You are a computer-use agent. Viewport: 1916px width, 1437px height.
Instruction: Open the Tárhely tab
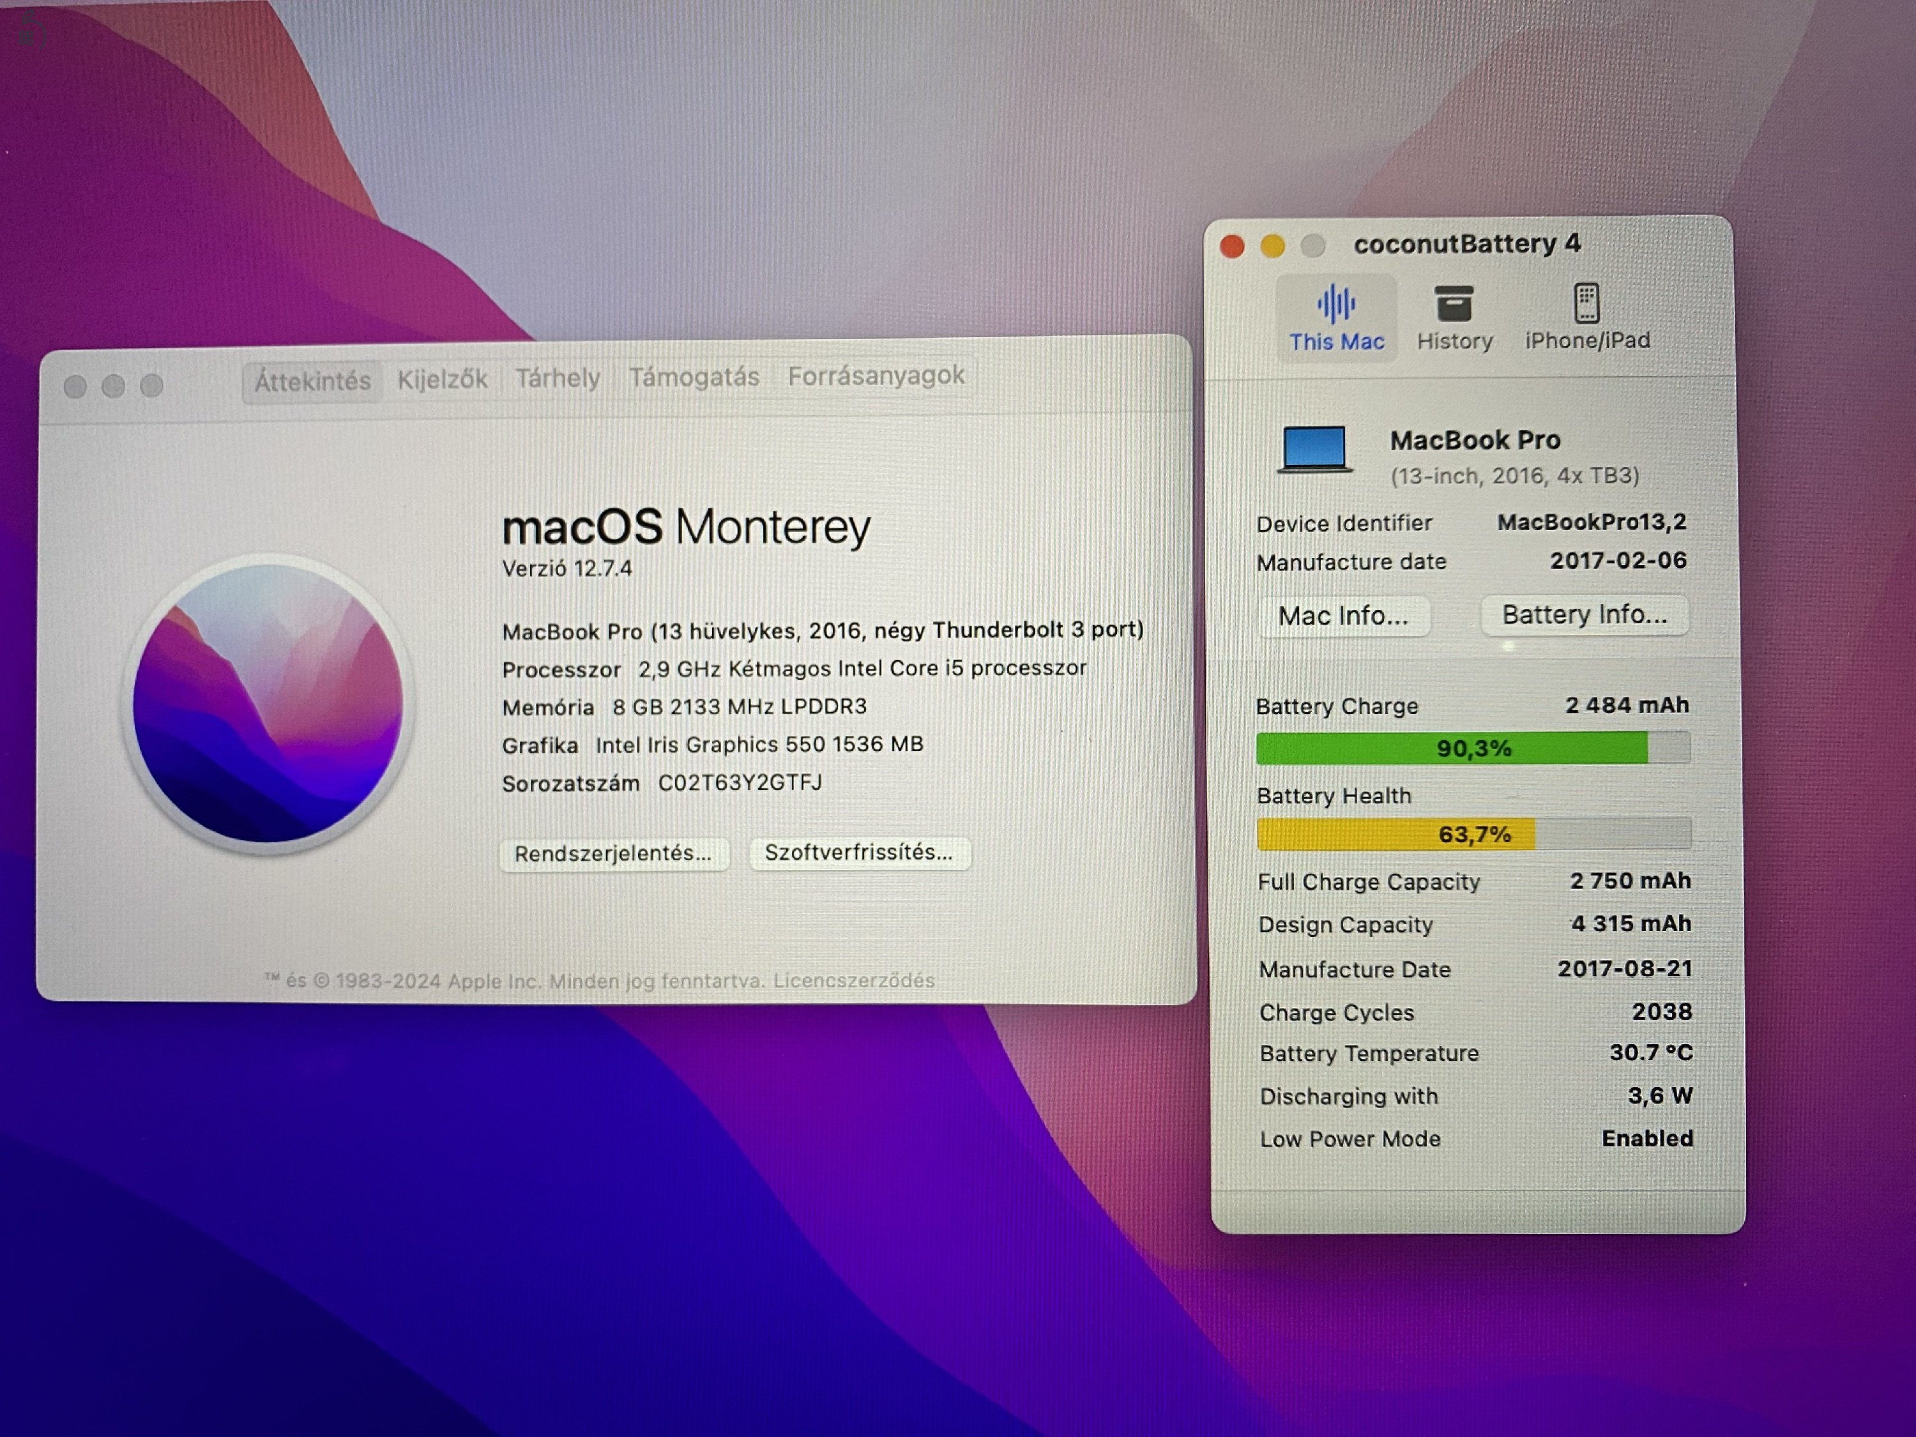[557, 379]
